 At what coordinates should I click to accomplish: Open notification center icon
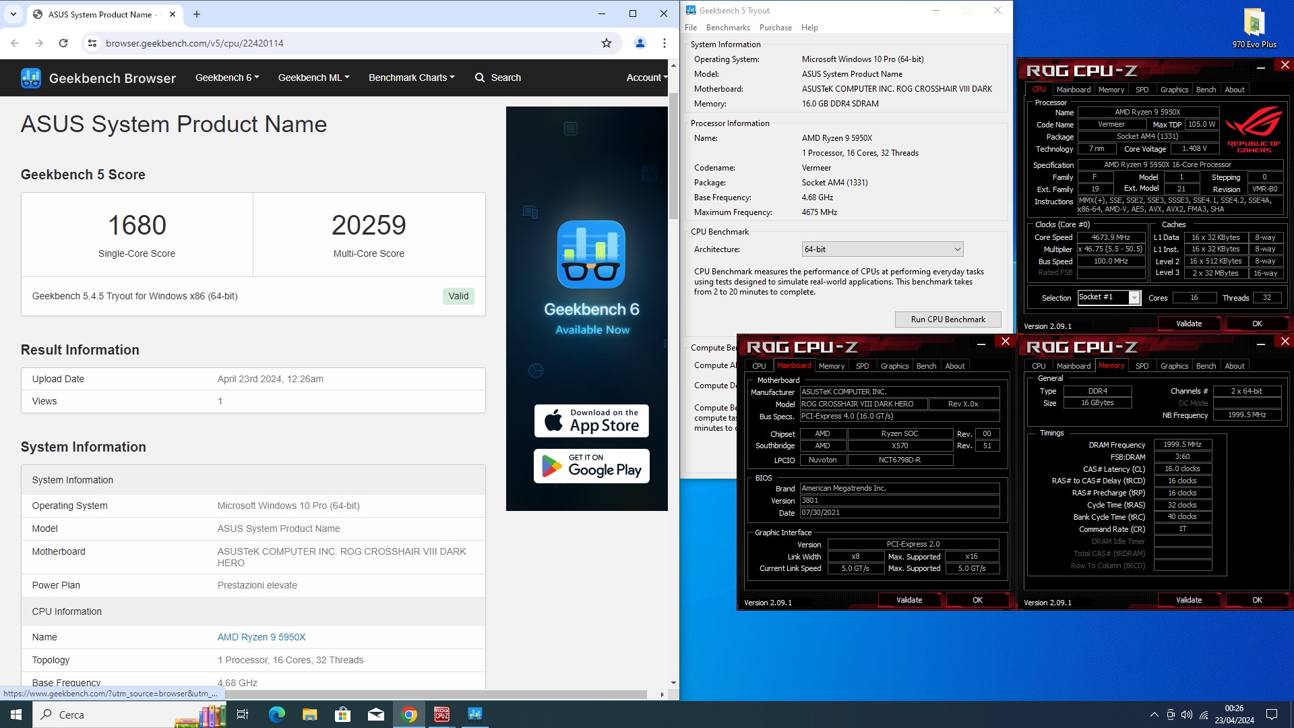tap(1272, 715)
